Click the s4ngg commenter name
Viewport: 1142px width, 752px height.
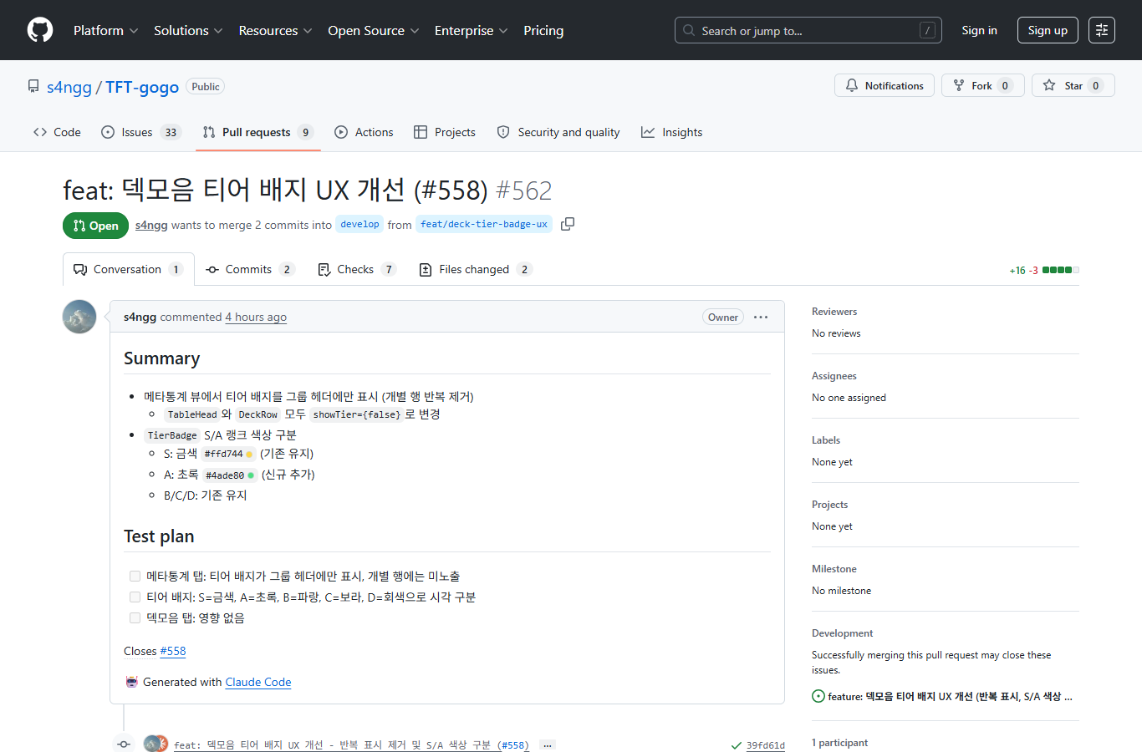pyautogui.click(x=140, y=317)
